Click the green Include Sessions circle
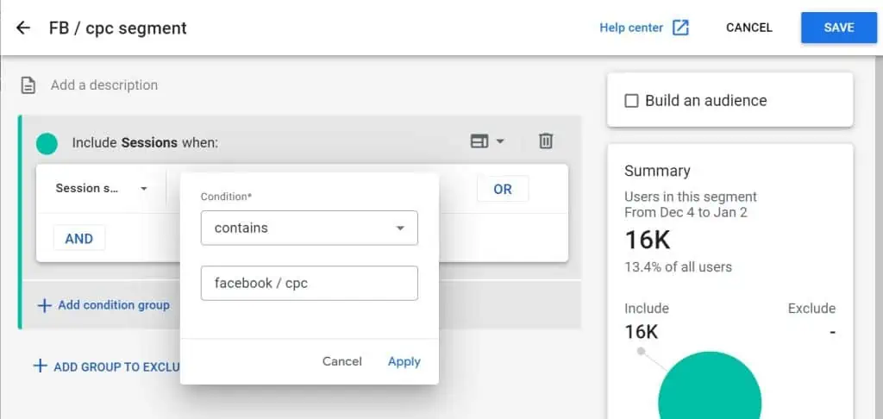Viewport: 883px width, 419px height. [47, 144]
